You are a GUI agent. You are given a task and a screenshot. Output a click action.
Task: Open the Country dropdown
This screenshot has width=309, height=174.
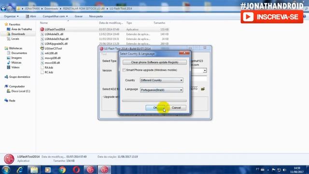pos(162,80)
